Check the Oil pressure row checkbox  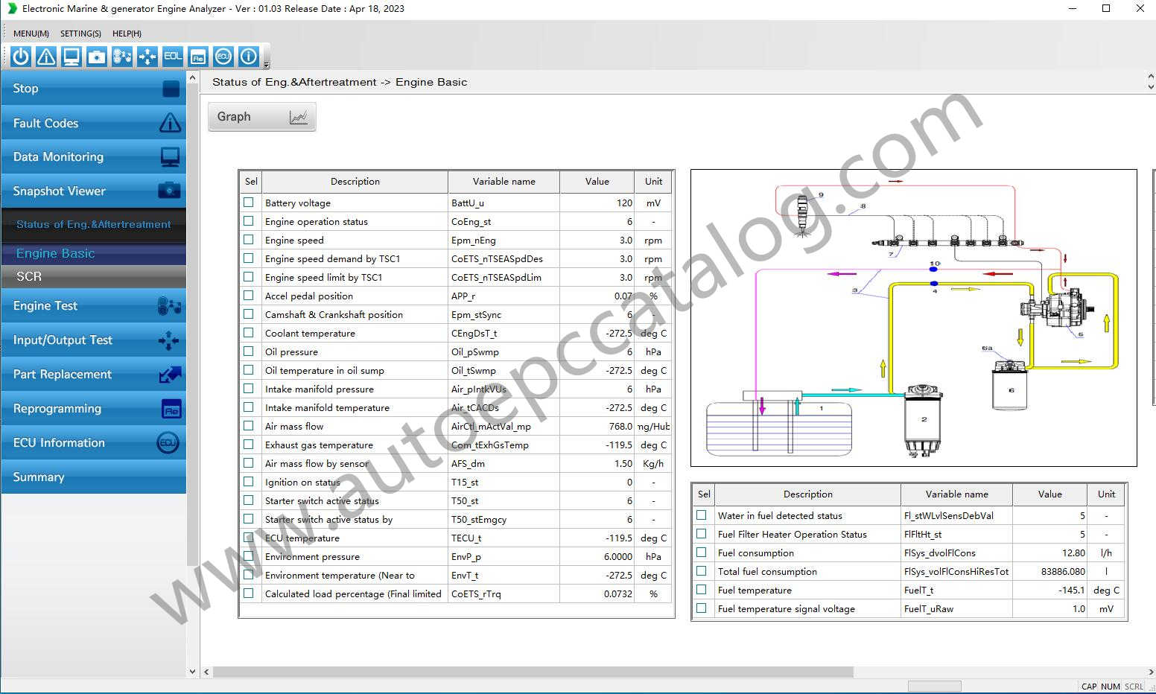(248, 351)
